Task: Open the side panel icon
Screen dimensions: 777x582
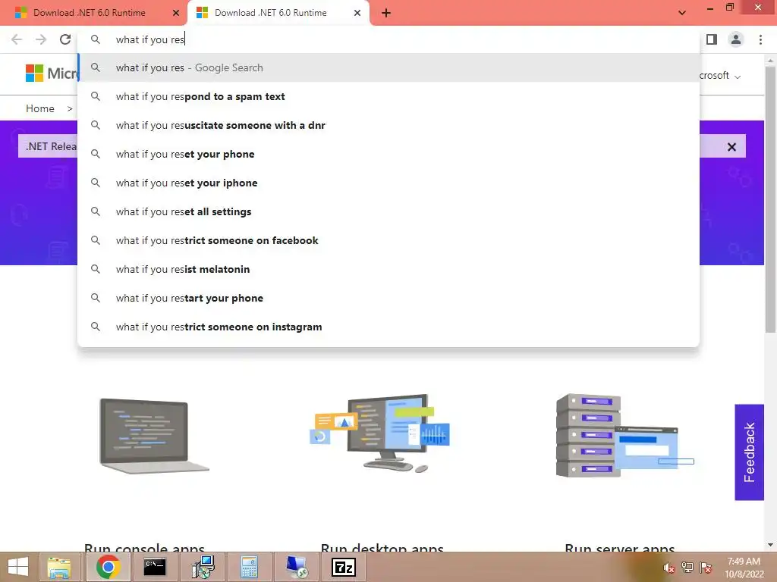Action: point(712,39)
